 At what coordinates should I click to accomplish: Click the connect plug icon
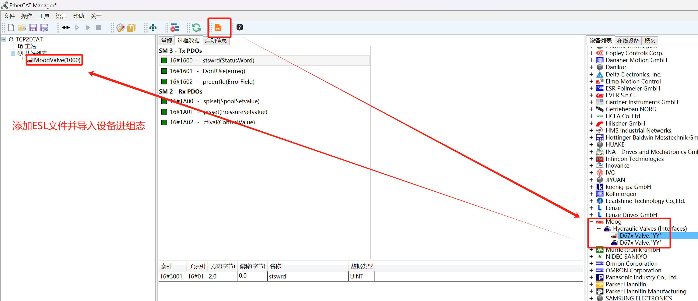[66, 27]
